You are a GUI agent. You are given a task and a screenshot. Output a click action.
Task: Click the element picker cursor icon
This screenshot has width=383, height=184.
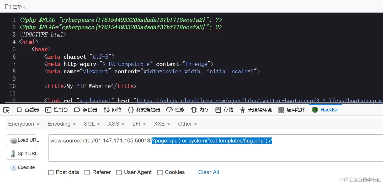pyautogui.click(x=6, y=110)
